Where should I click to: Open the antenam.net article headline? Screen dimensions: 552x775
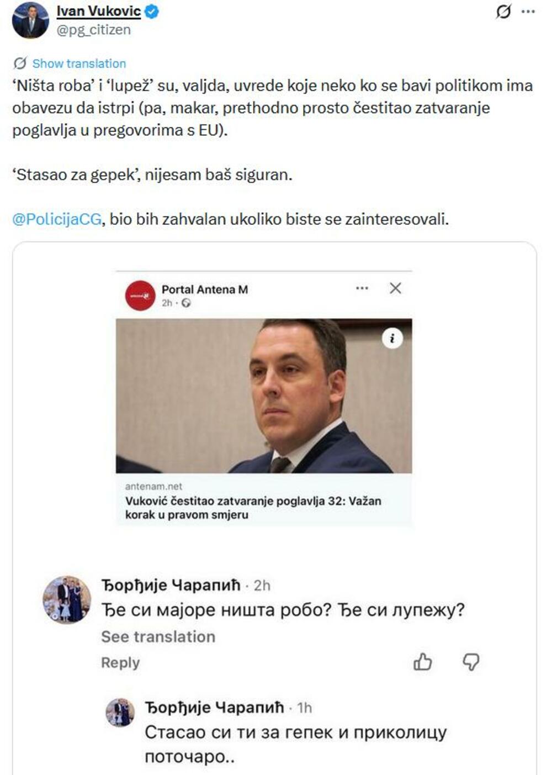click(253, 508)
